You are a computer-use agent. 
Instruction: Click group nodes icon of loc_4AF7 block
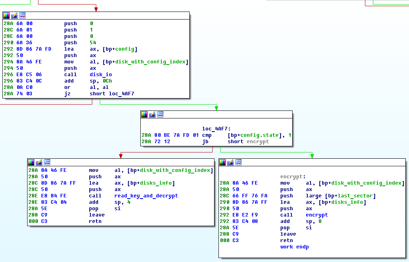160,114
